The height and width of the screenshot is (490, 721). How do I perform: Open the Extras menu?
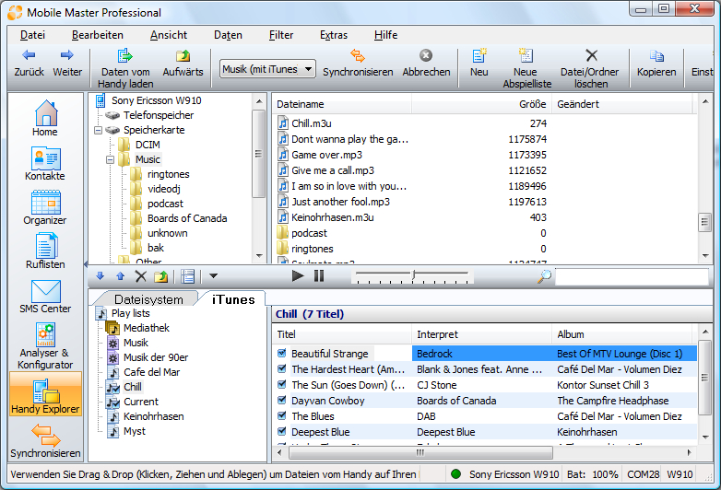pos(334,35)
